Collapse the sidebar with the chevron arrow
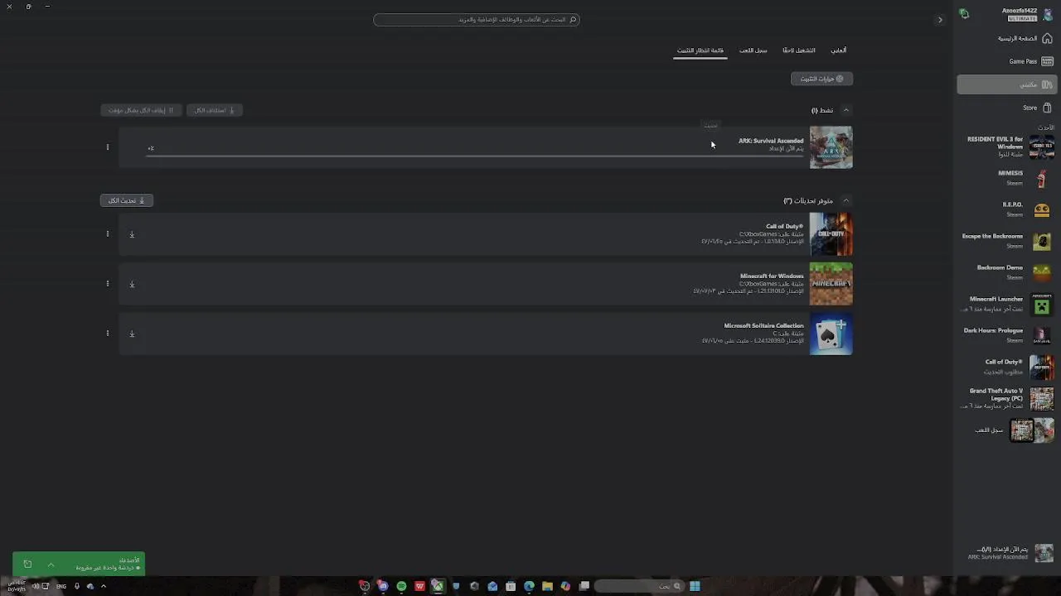 pyautogui.click(x=940, y=20)
